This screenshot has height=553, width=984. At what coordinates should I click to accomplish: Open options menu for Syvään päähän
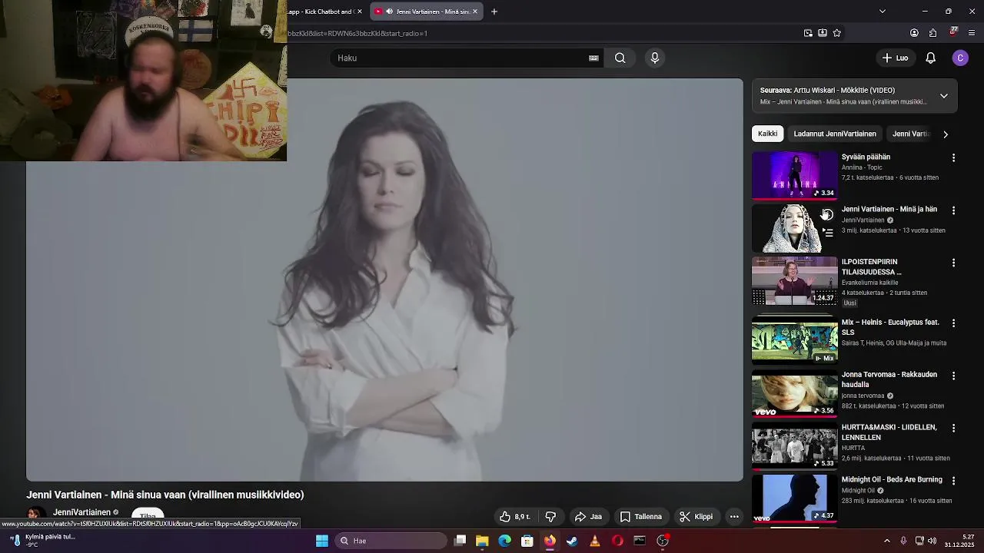click(953, 157)
